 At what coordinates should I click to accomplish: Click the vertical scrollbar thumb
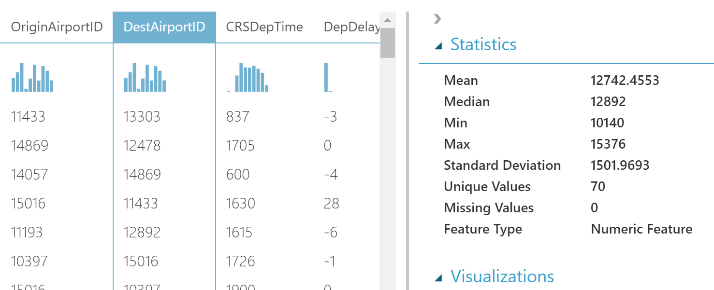(x=387, y=43)
